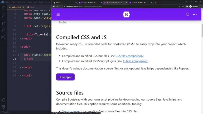Open the Go menu in VS Code

point(36,2)
